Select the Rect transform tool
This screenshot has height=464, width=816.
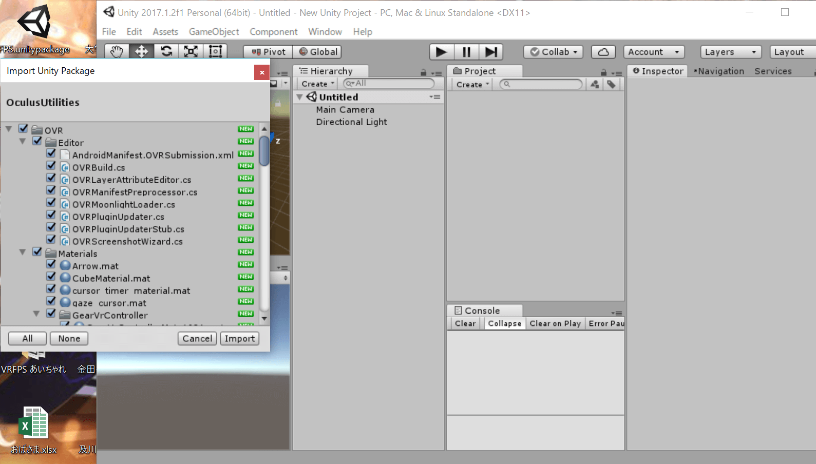pyautogui.click(x=215, y=52)
